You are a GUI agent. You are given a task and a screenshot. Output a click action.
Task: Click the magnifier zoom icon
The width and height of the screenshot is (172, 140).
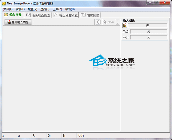coord(105,22)
